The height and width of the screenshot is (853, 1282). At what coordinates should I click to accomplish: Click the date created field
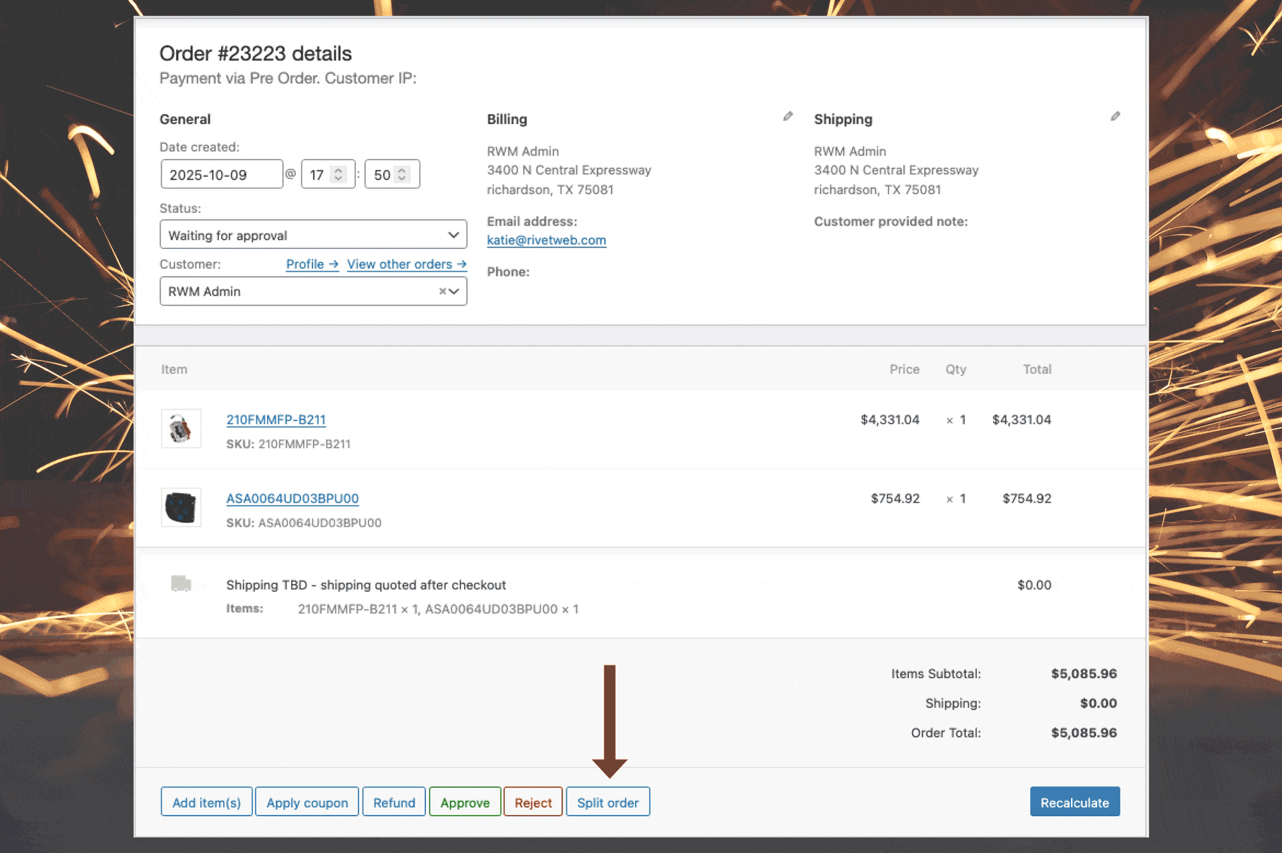[222, 174]
